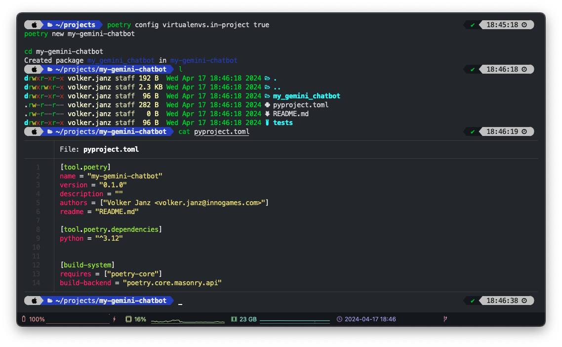
Task: Click the memory icon beside 23 GB
Action: [234, 319]
